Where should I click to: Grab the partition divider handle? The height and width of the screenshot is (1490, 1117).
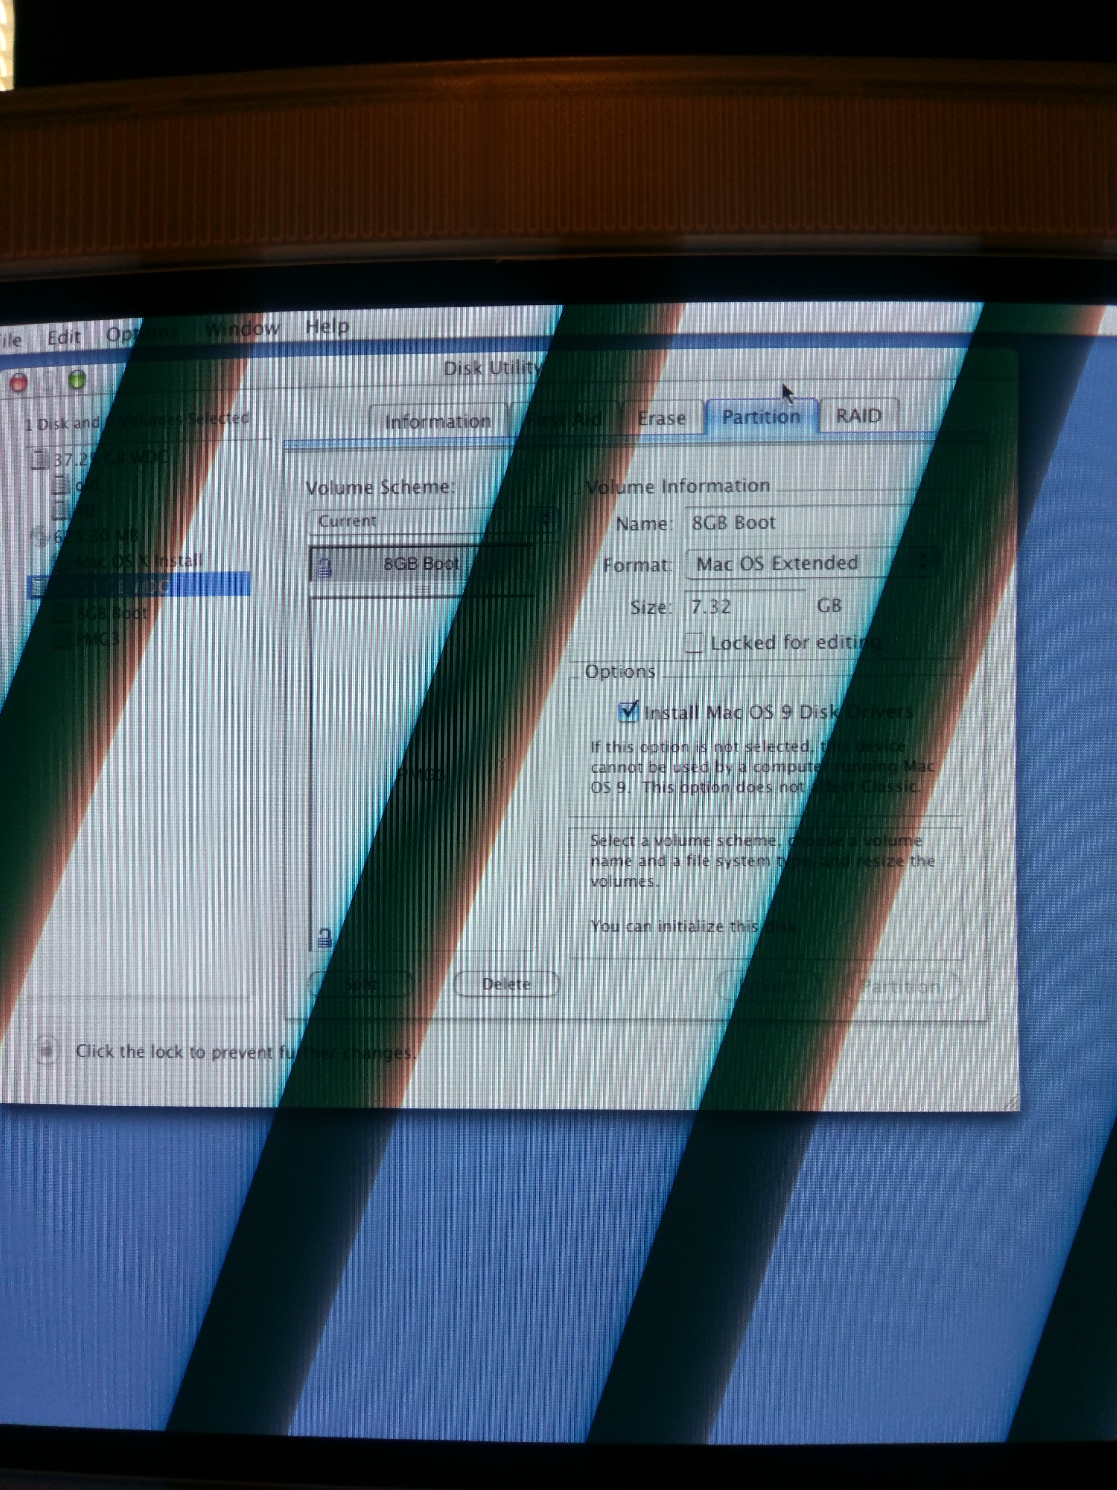pyautogui.click(x=421, y=589)
